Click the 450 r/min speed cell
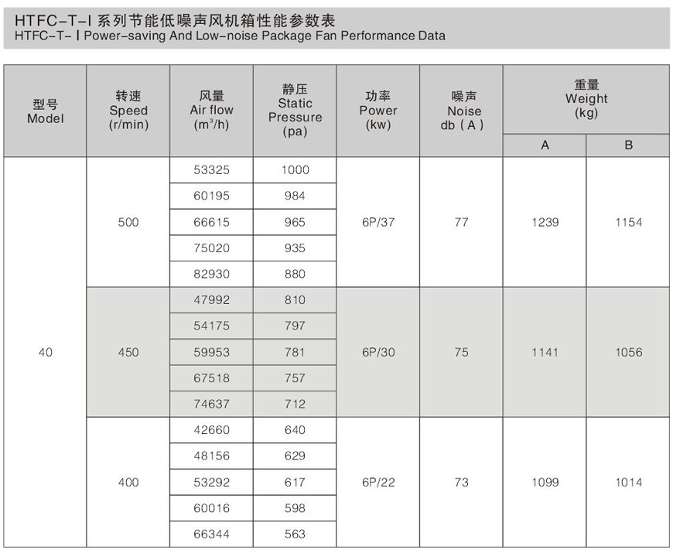This screenshot has height=560, width=673. [x=128, y=352]
